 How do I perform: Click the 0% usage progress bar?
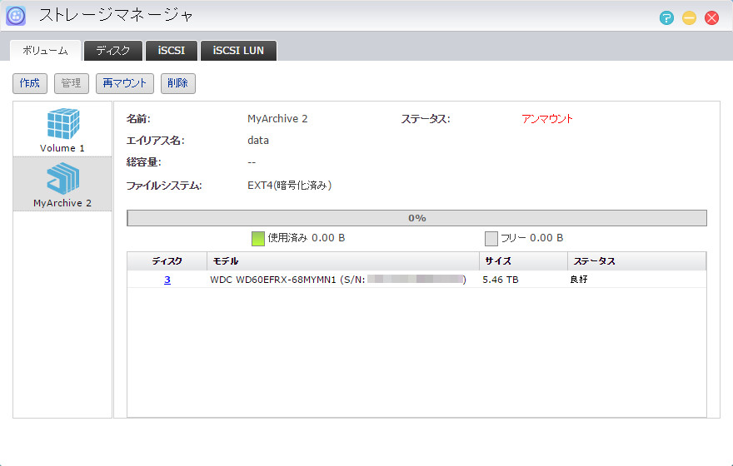pos(416,218)
